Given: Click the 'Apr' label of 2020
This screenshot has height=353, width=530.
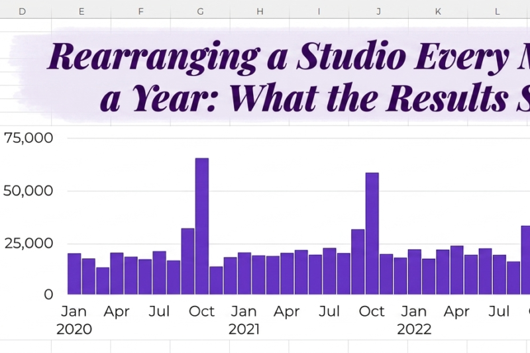Looking at the screenshot, I should [117, 311].
